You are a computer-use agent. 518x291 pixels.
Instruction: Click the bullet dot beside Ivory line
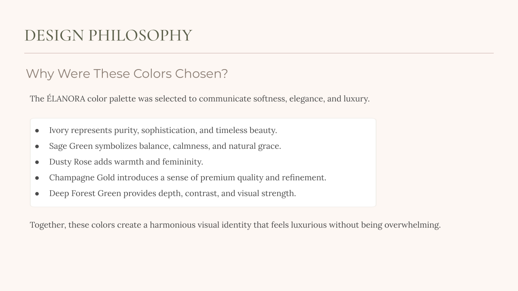point(37,131)
